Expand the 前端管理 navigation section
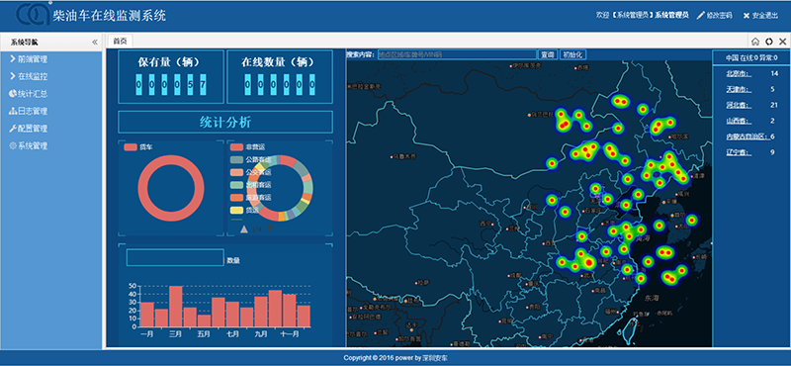791x366 pixels. tap(29, 59)
